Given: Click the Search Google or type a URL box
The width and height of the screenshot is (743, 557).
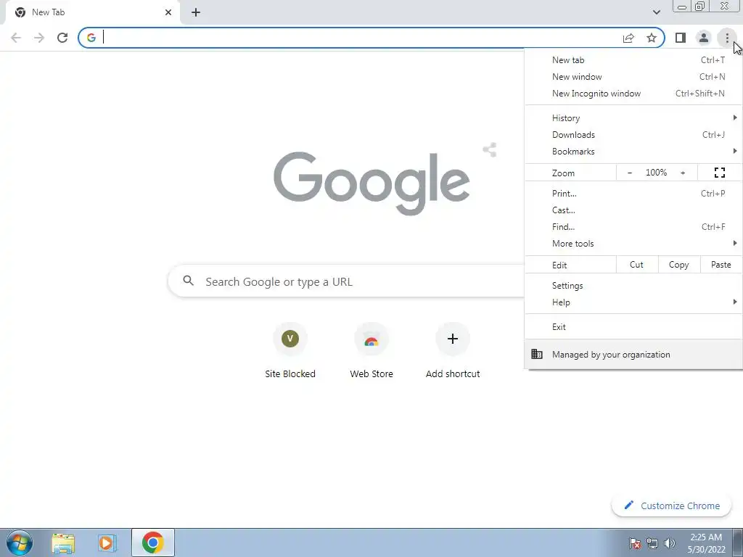Looking at the screenshot, I should click(x=346, y=281).
